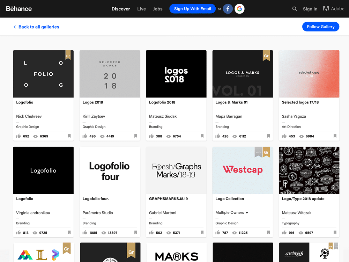Open the Discover menu item
Screen dimensions: 349x262
(121, 9)
